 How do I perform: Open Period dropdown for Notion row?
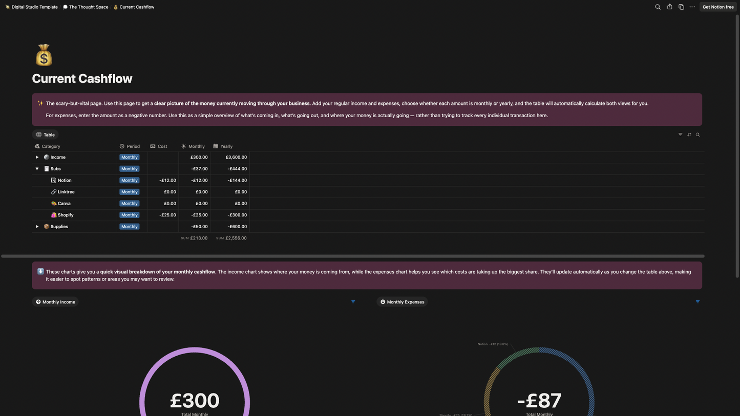click(x=129, y=180)
